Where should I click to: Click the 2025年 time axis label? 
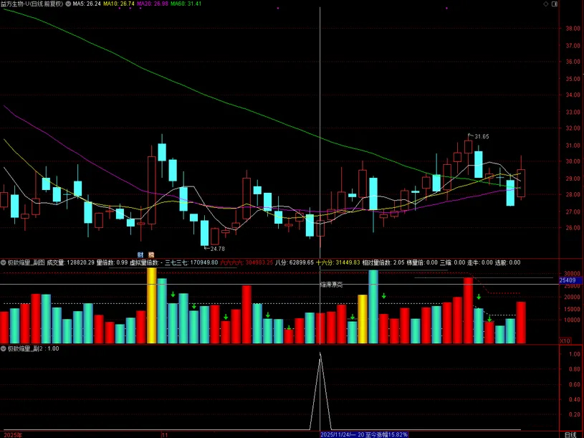[x=14, y=434]
